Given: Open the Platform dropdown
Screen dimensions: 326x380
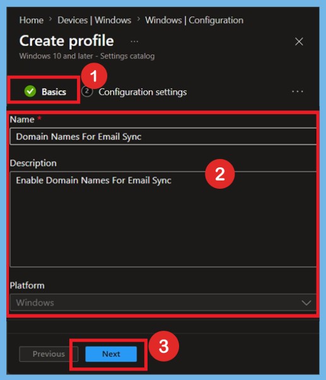Looking at the screenshot, I should [x=163, y=302].
